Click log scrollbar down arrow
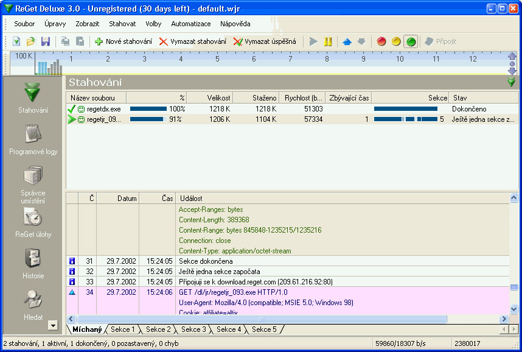 513,309
